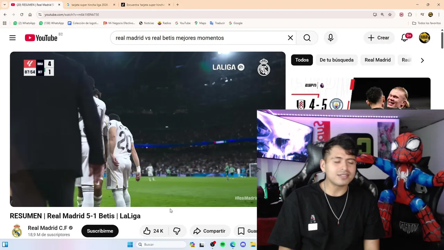Show more filter chips with arrow

(x=422, y=60)
